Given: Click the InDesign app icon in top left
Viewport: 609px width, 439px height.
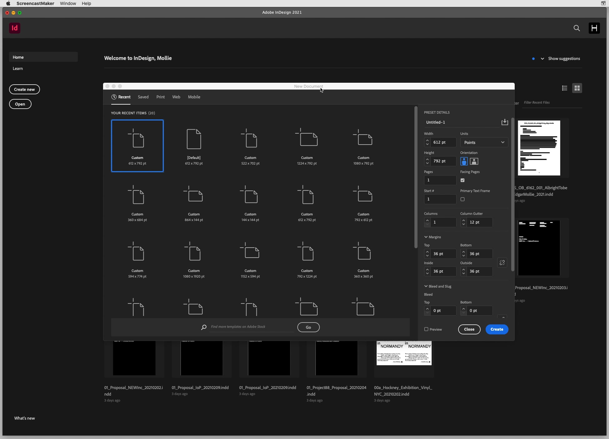Looking at the screenshot, I should (x=15, y=28).
